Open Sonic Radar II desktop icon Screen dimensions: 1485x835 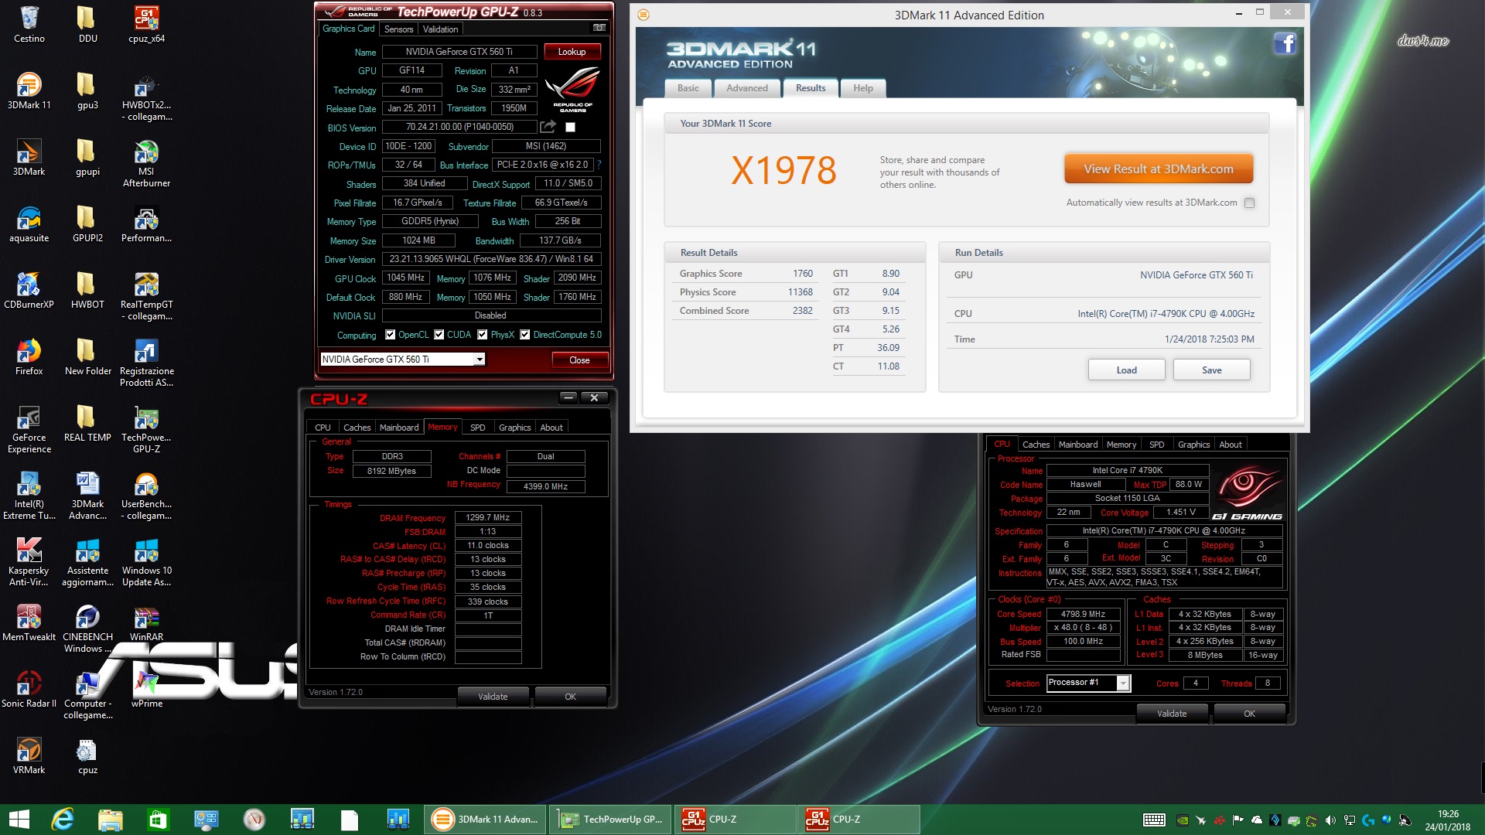click(x=29, y=690)
